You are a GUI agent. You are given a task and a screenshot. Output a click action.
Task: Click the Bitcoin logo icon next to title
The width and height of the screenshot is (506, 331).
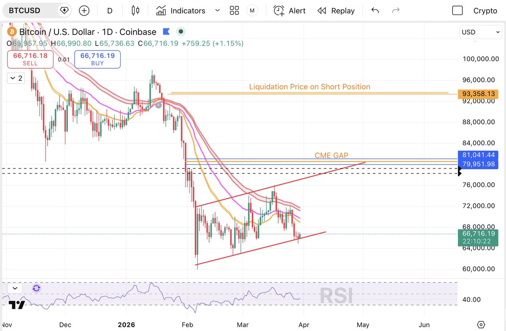pyautogui.click(x=12, y=32)
